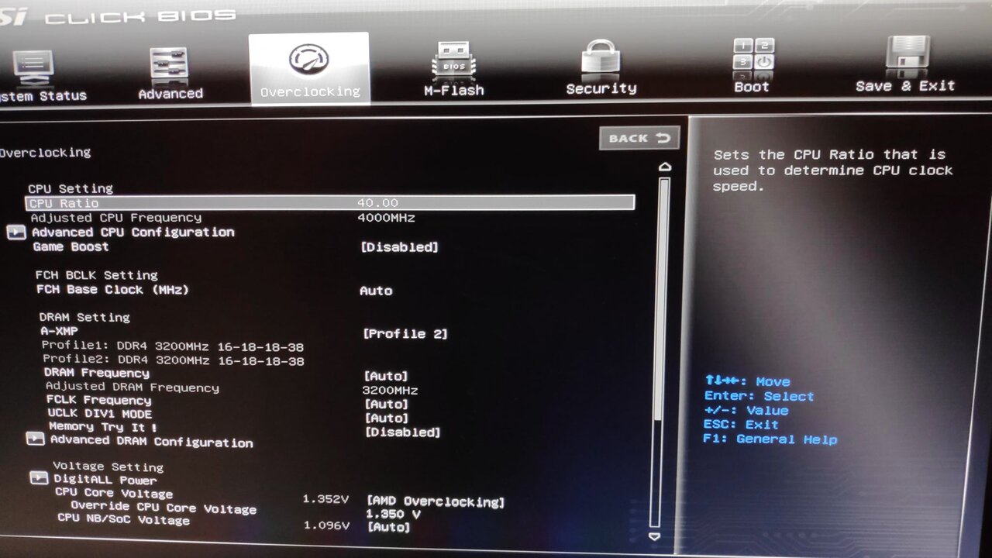Click the 1.096V SoC voltage reading

click(326, 525)
